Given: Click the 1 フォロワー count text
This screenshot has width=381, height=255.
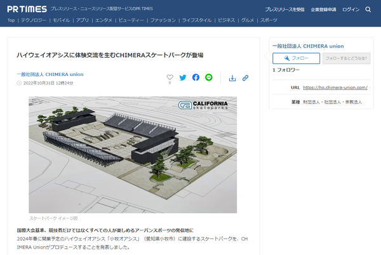Looking at the screenshot, I should pos(286,70).
